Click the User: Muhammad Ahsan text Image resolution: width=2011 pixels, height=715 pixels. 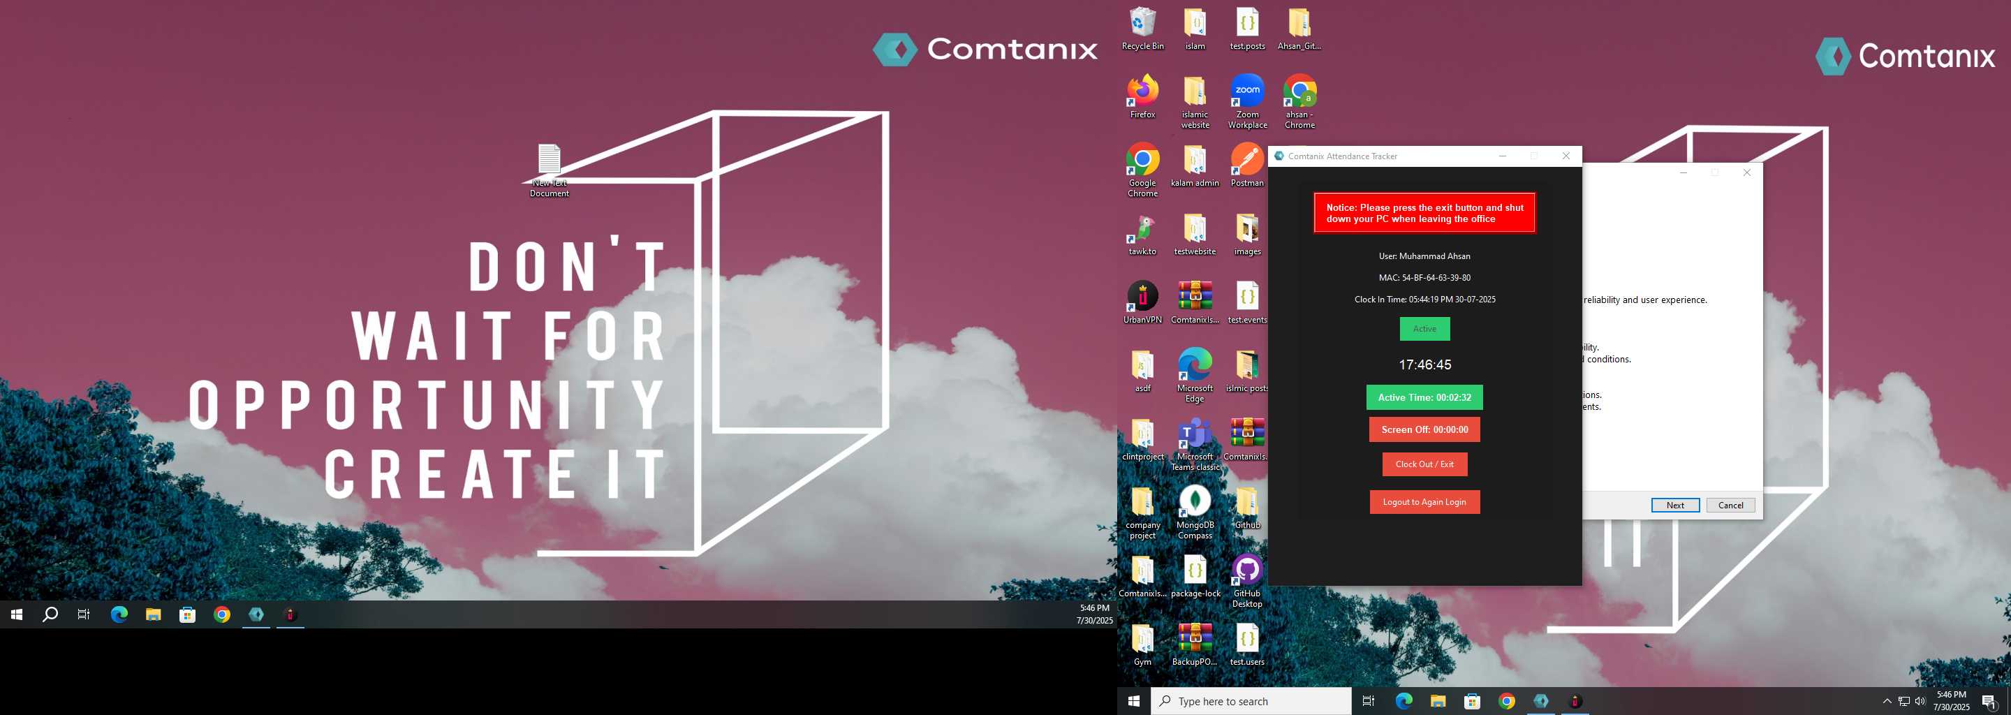pyautogui.click(x=1424, y=256)
